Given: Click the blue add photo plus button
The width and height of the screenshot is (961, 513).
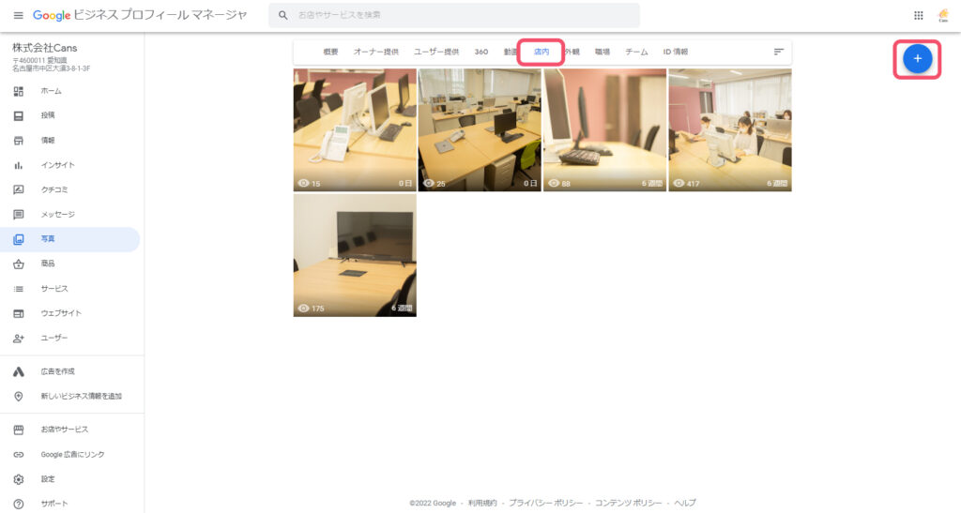Looking at the screenshot, I should coord(917,58).
